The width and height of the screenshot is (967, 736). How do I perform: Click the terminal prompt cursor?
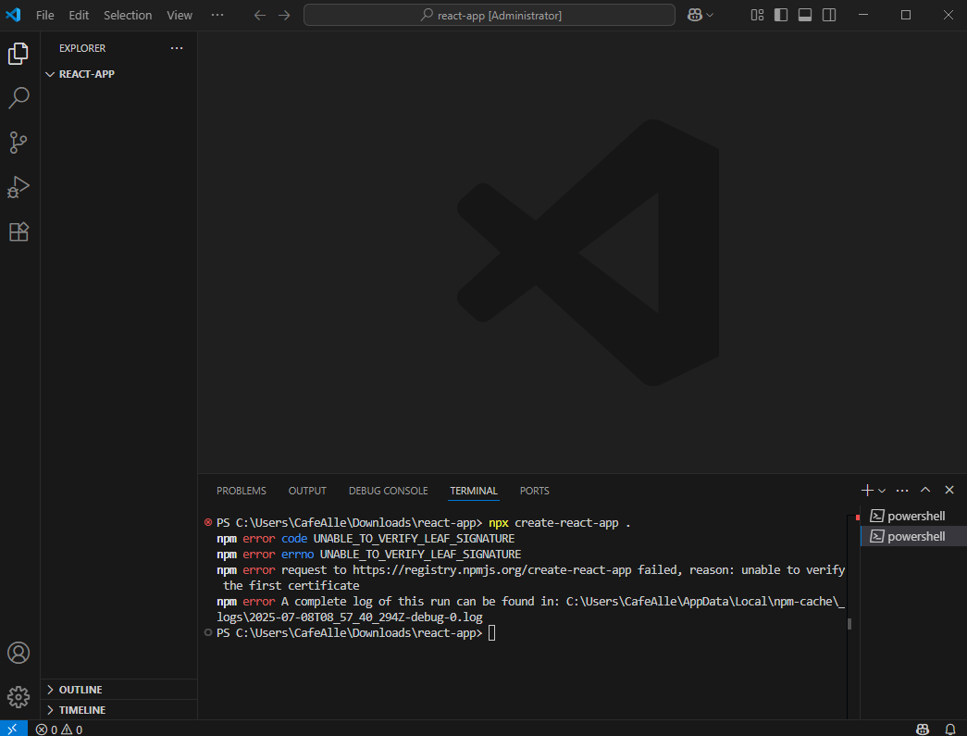pos(491,633)
